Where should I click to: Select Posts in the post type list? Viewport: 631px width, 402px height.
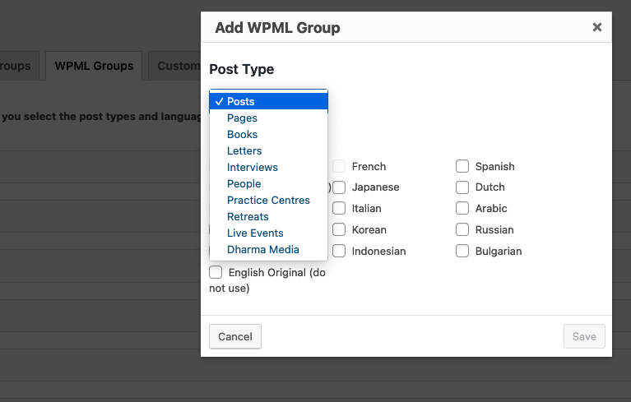(268, 101)
